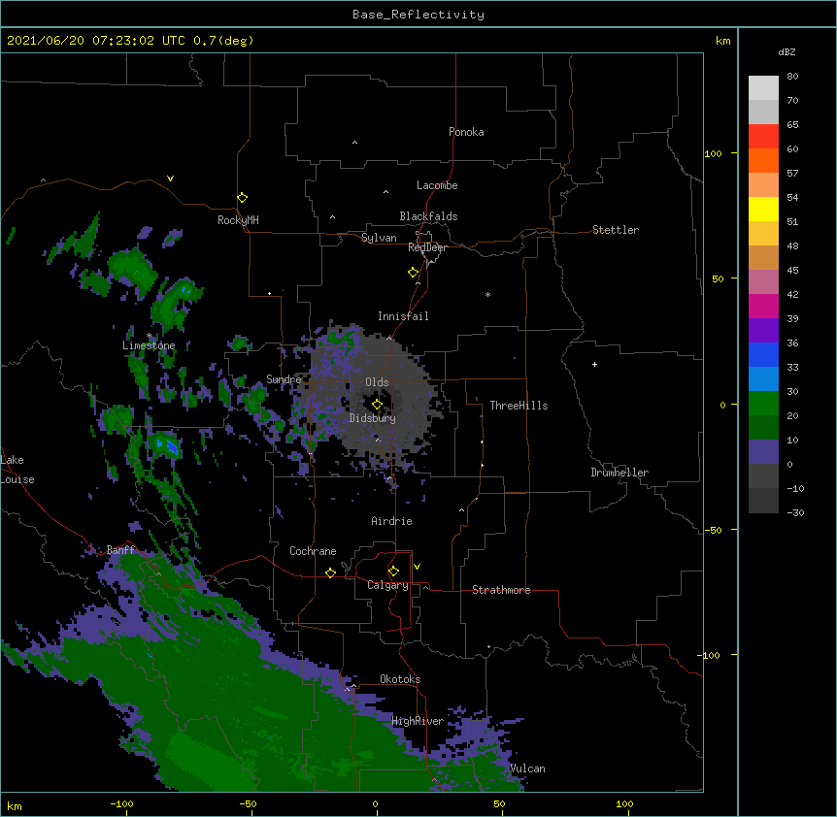Click the Banff label
837x817 pixels.
[x=120, y=550]
